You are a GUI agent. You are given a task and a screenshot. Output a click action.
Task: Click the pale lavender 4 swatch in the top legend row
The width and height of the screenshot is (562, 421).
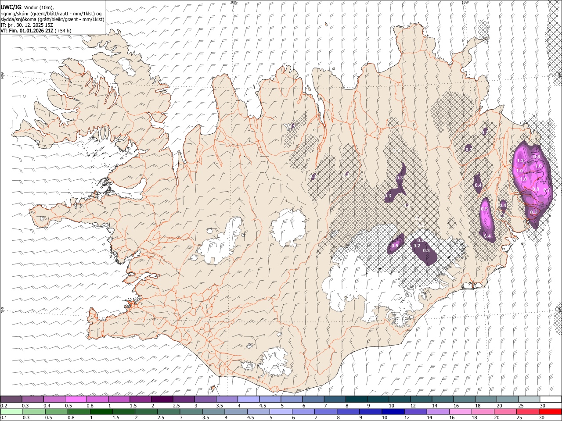(x=249, y=399)
